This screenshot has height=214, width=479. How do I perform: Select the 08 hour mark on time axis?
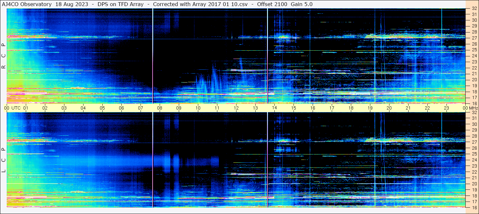[160, 108]
